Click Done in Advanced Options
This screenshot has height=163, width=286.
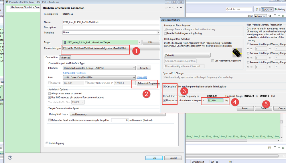click(x=264, y=108)
